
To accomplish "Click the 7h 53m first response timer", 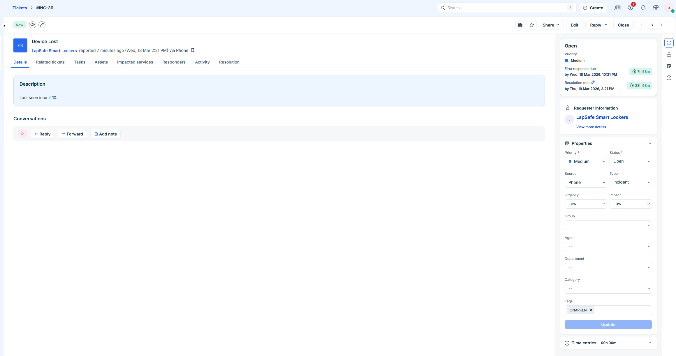I will [640, 72].
